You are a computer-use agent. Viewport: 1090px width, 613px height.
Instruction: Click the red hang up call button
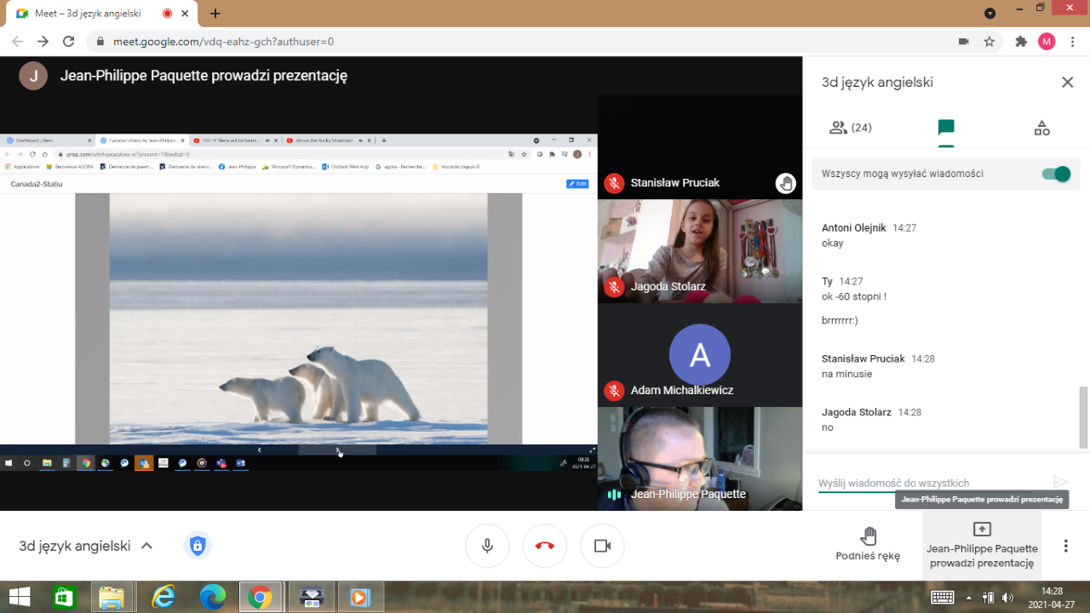click(545, 546)
